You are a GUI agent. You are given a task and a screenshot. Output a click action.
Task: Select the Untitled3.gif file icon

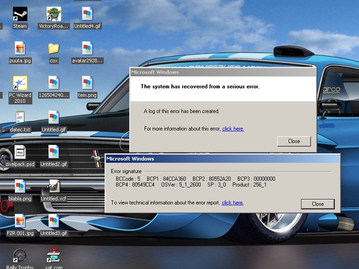click(53, 221)
